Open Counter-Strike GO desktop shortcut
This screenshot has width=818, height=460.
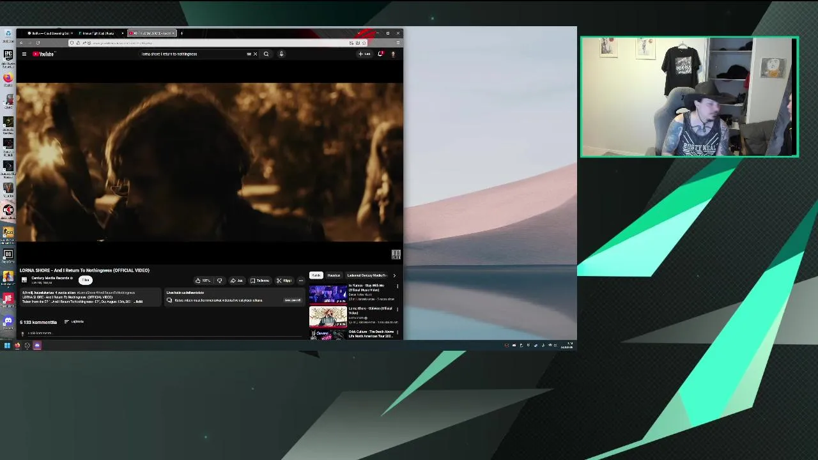click(8, 234)
